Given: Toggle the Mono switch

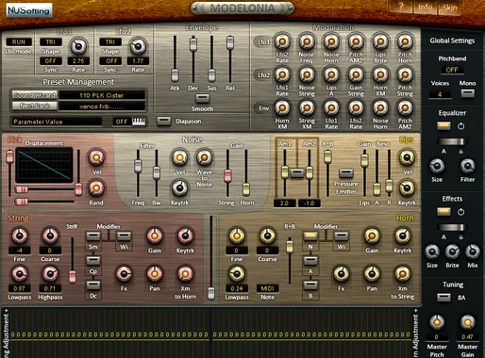Looking at the screenshot, I should [467, 93].
